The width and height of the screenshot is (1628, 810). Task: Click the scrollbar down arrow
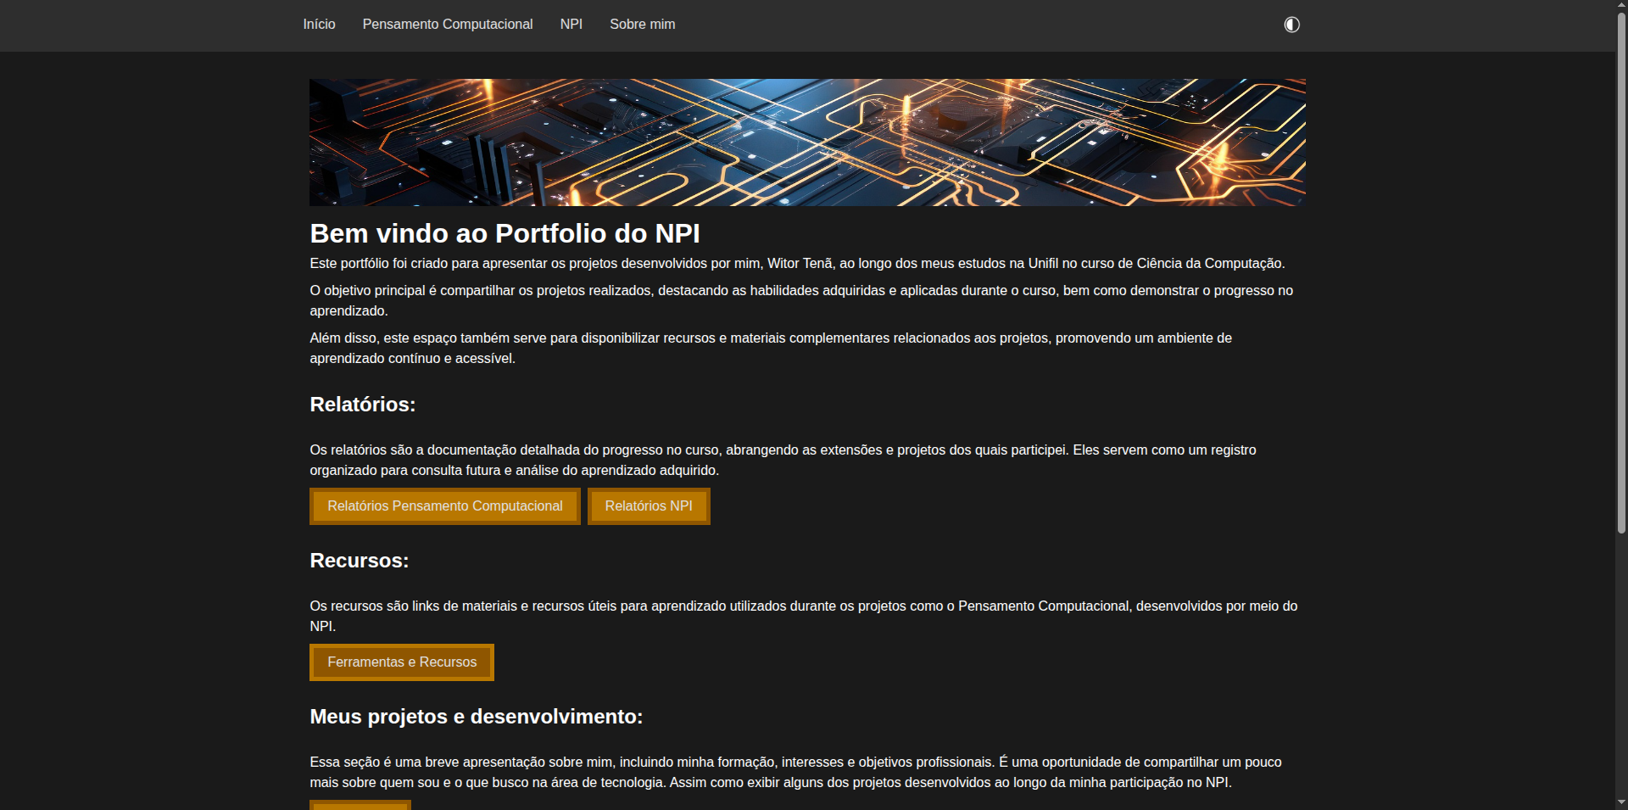pos(1621,802)
